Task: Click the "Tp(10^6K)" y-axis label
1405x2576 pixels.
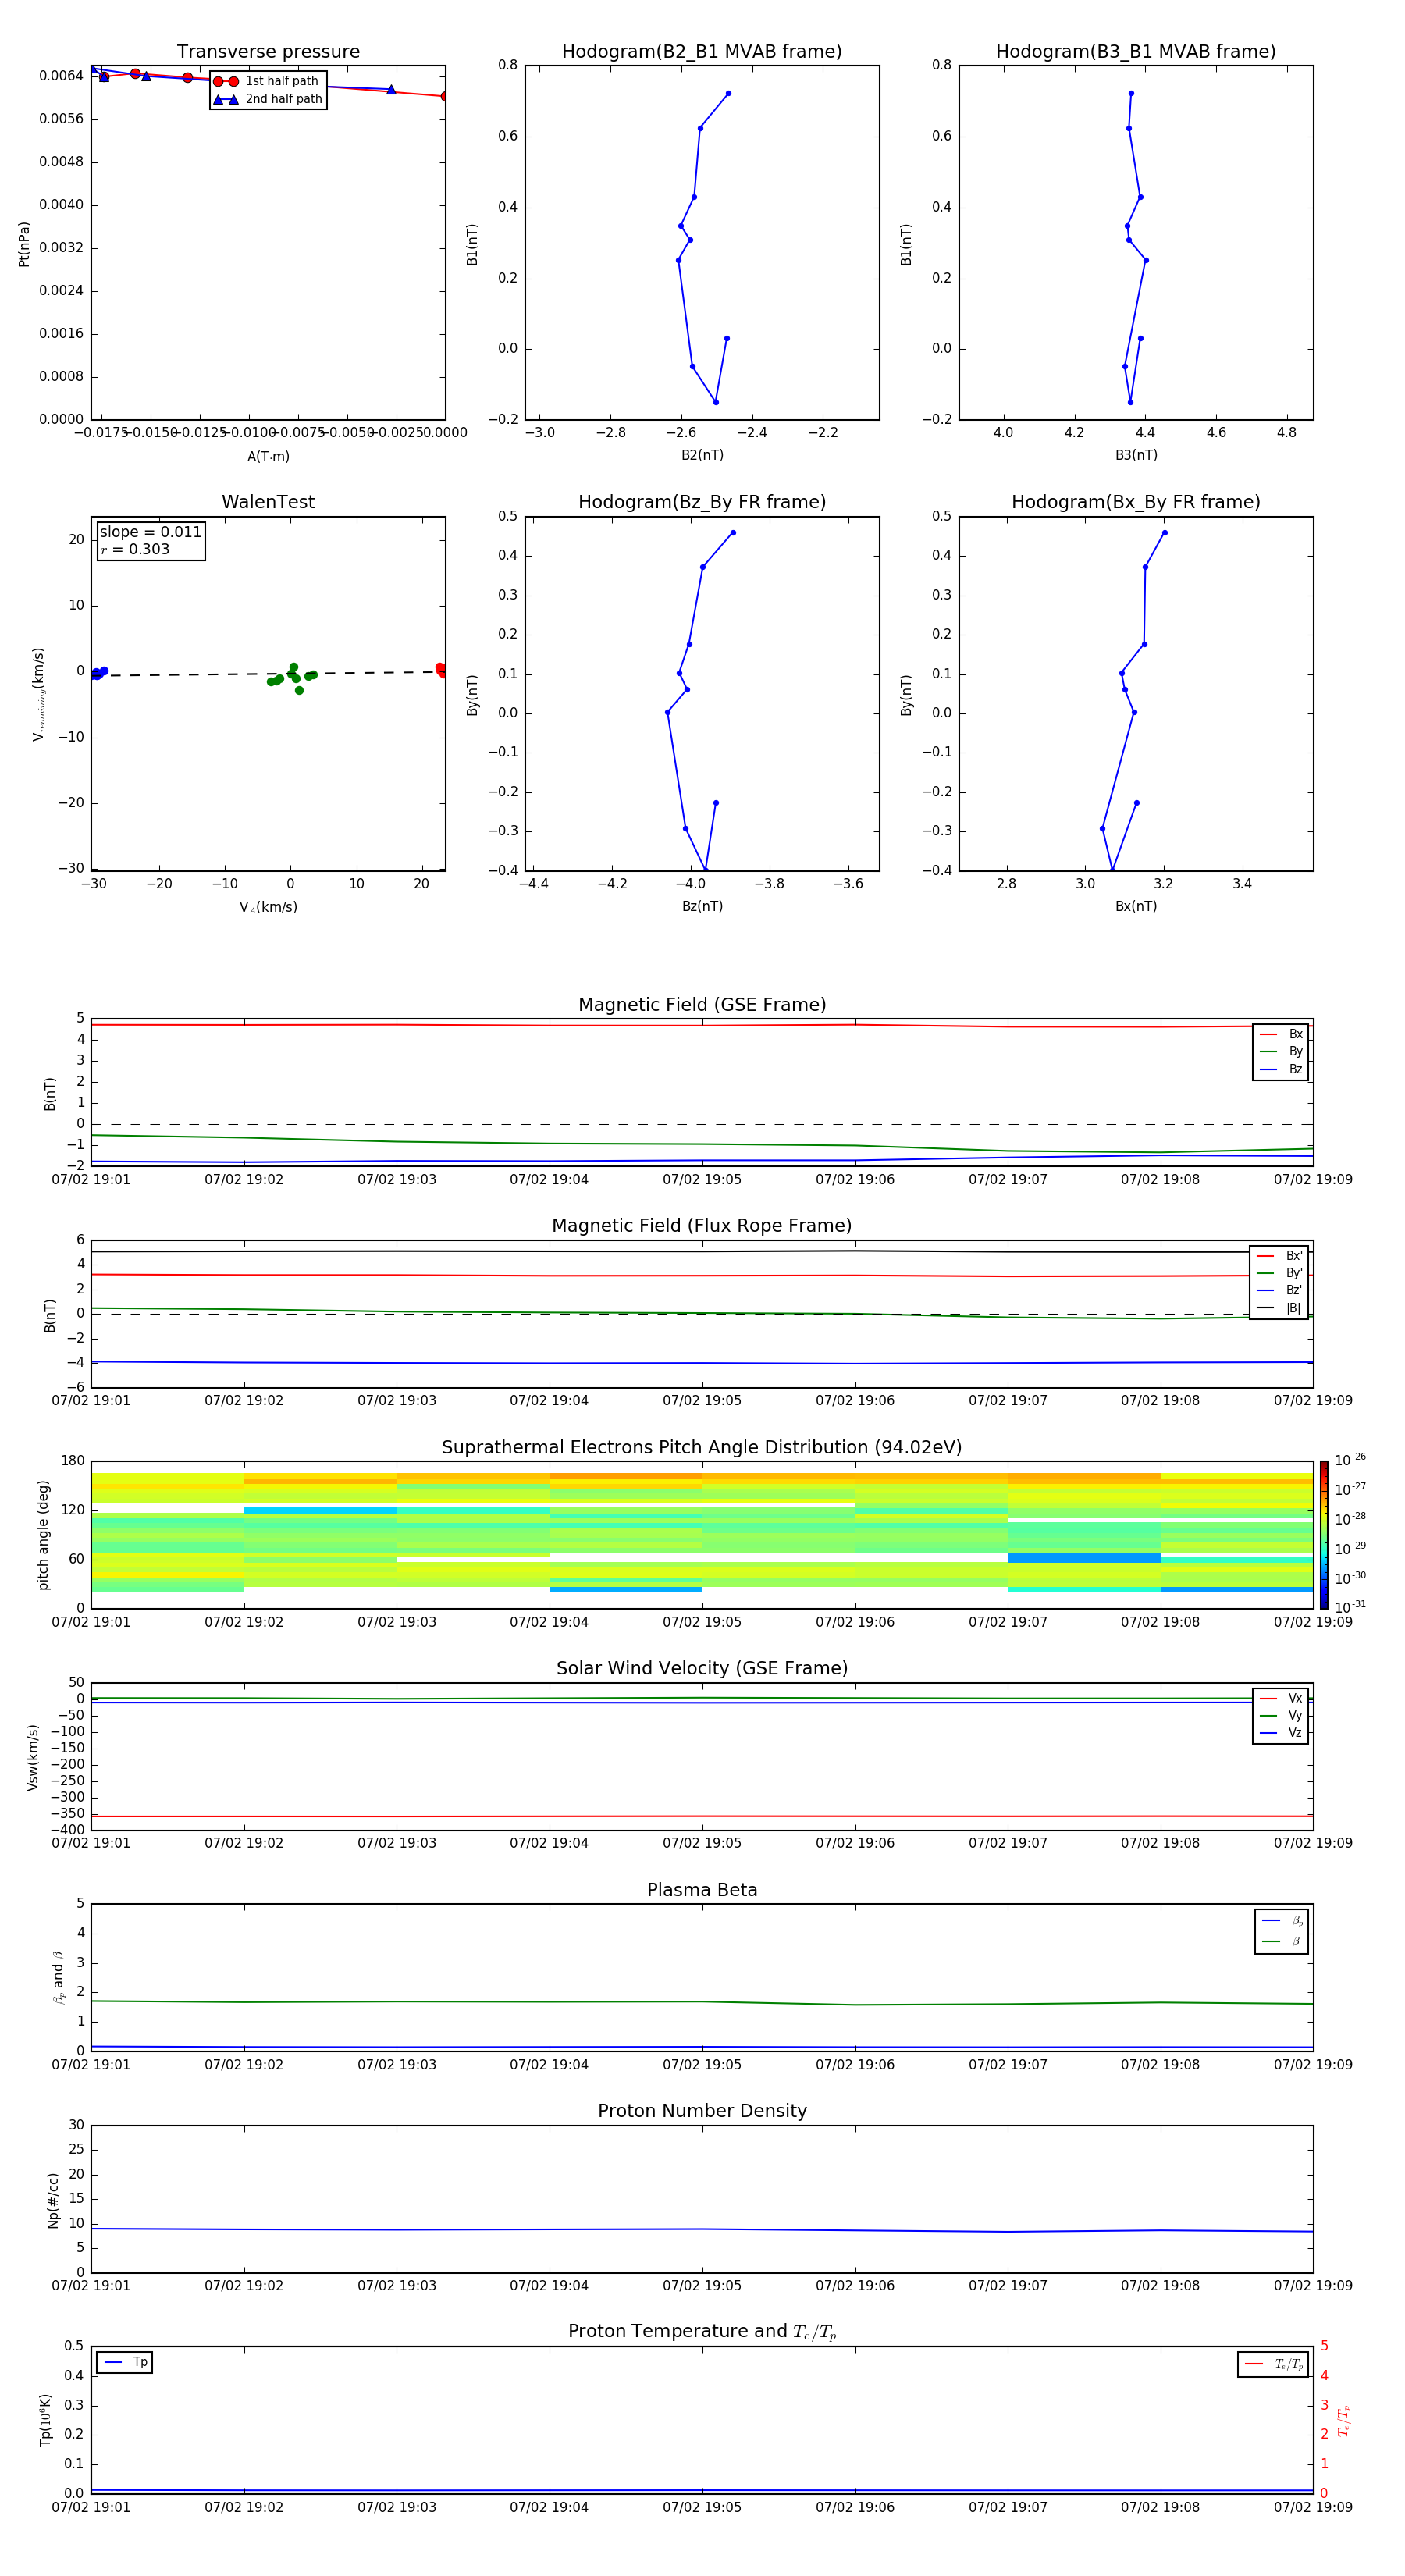Action: point(45,2420)
